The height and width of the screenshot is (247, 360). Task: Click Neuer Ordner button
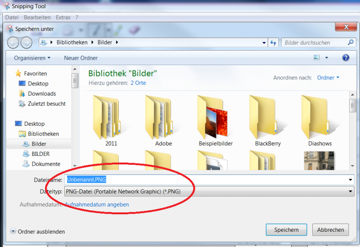coord(81,58)
